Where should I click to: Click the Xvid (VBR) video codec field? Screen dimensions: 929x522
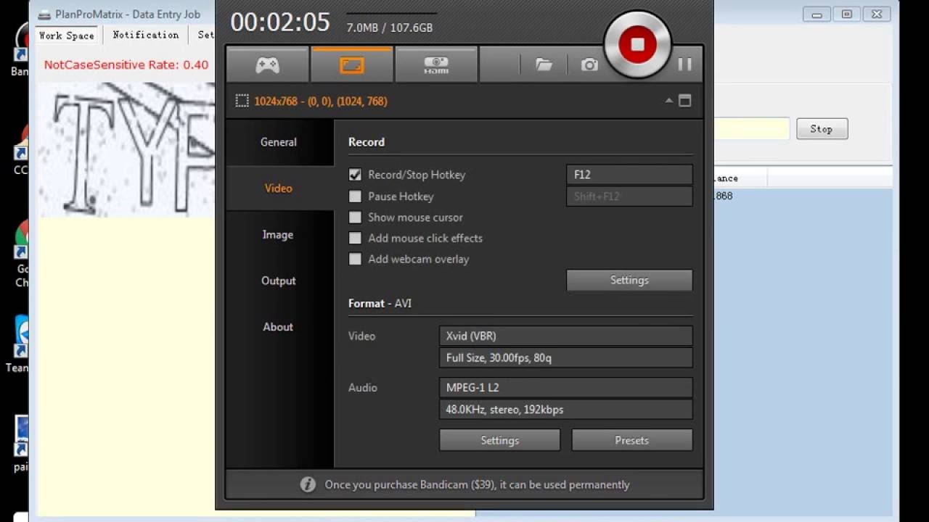566,336
